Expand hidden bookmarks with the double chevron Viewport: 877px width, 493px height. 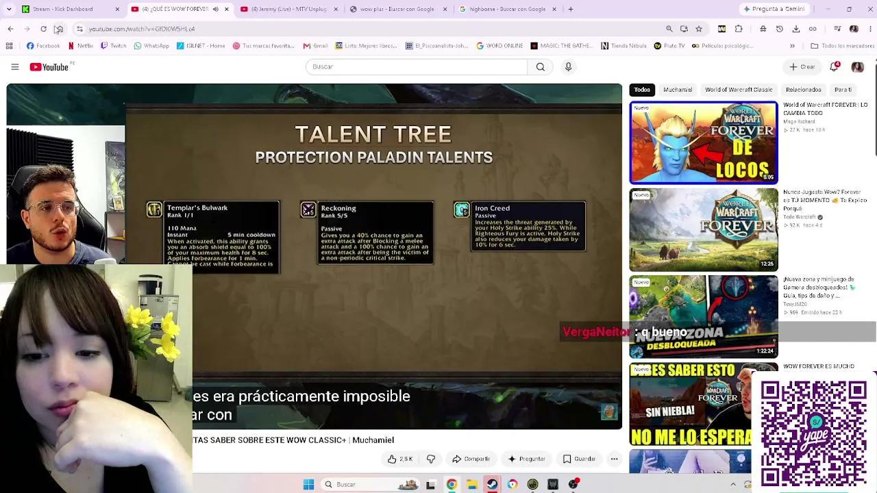[x=792, y=46]
